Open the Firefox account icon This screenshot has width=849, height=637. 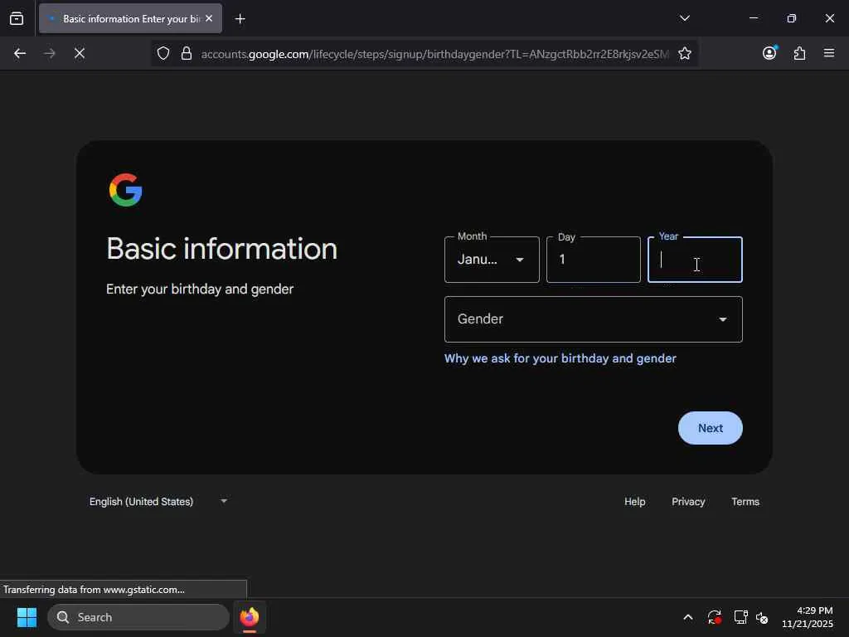pyautogui.click(x=769, y=52)
